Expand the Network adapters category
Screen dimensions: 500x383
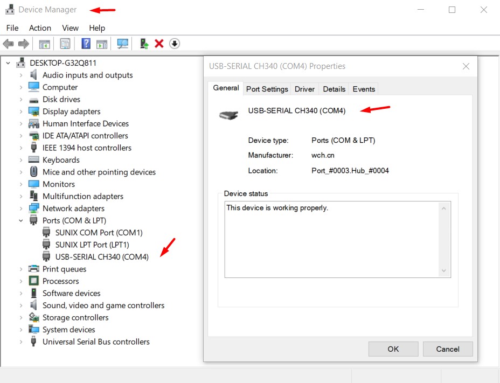click(21, 208)
